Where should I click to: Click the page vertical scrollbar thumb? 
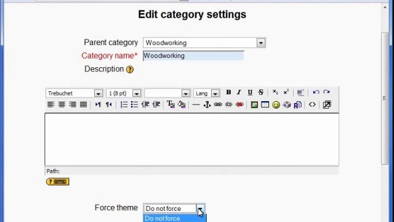pyautogui.click(x=385, y=98)
